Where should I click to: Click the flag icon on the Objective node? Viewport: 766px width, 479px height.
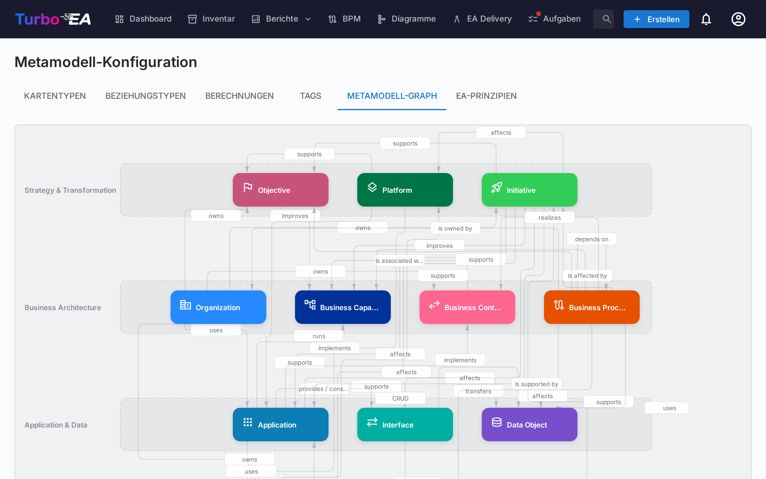pyautogui.click(x=248, y=187)
